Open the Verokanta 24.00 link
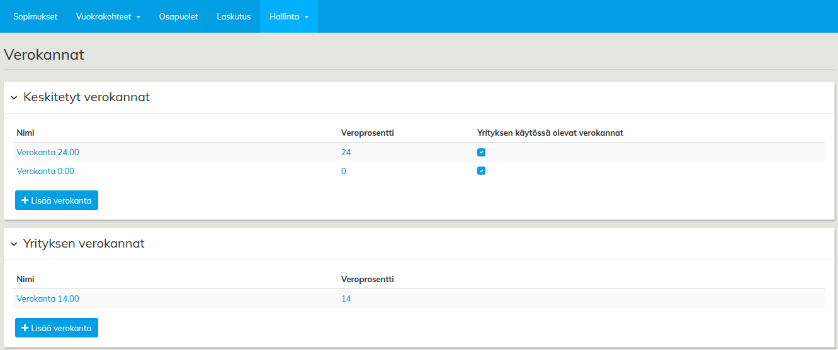Screen dimensions: 838x350 (48, 152)
